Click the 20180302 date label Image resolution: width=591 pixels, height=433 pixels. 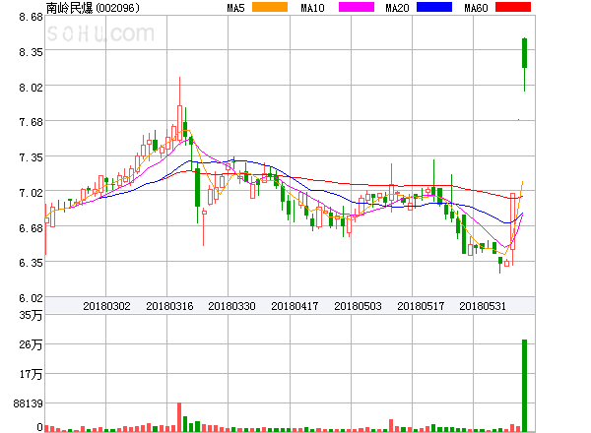pyautogui.click(x=106, y=306)
